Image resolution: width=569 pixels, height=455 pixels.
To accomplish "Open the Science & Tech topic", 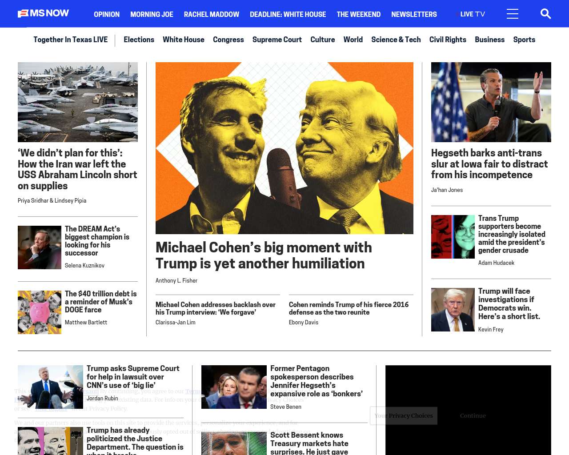I will 396,40.
